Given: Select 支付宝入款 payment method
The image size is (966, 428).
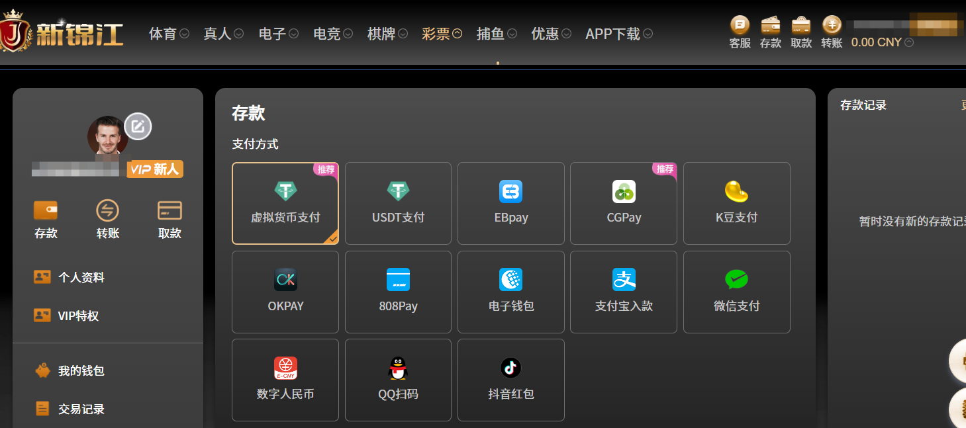Looking at the screenshot, I should (624, 292).
